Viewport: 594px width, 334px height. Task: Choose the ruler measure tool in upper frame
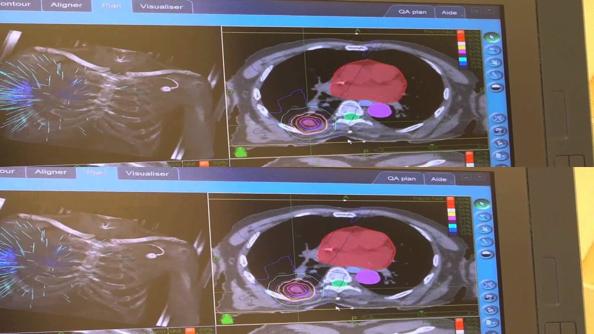click(496, 74)
